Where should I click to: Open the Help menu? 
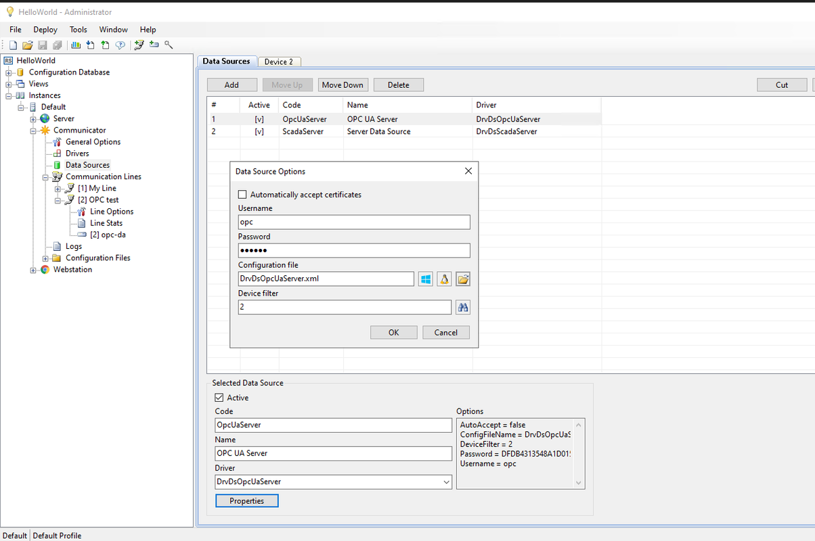pos(148,30)
